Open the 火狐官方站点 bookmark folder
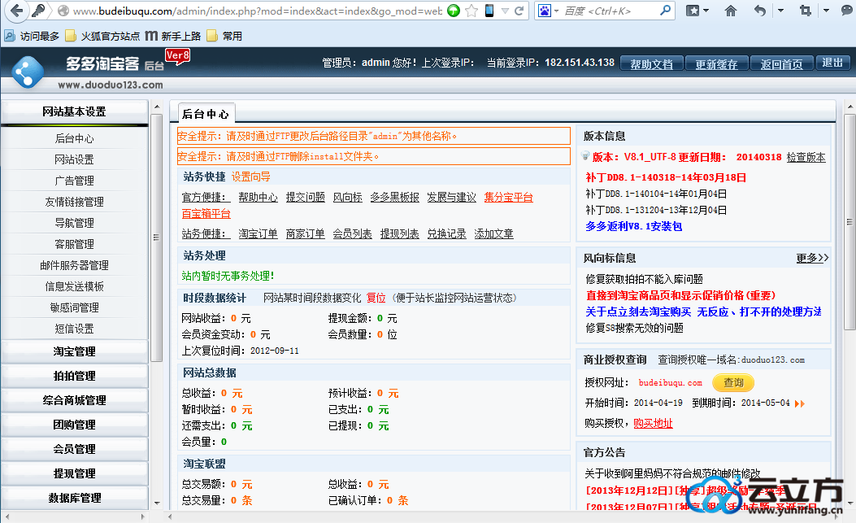Image resolution: width=856 pixels, height=523 pixels. 102,36
